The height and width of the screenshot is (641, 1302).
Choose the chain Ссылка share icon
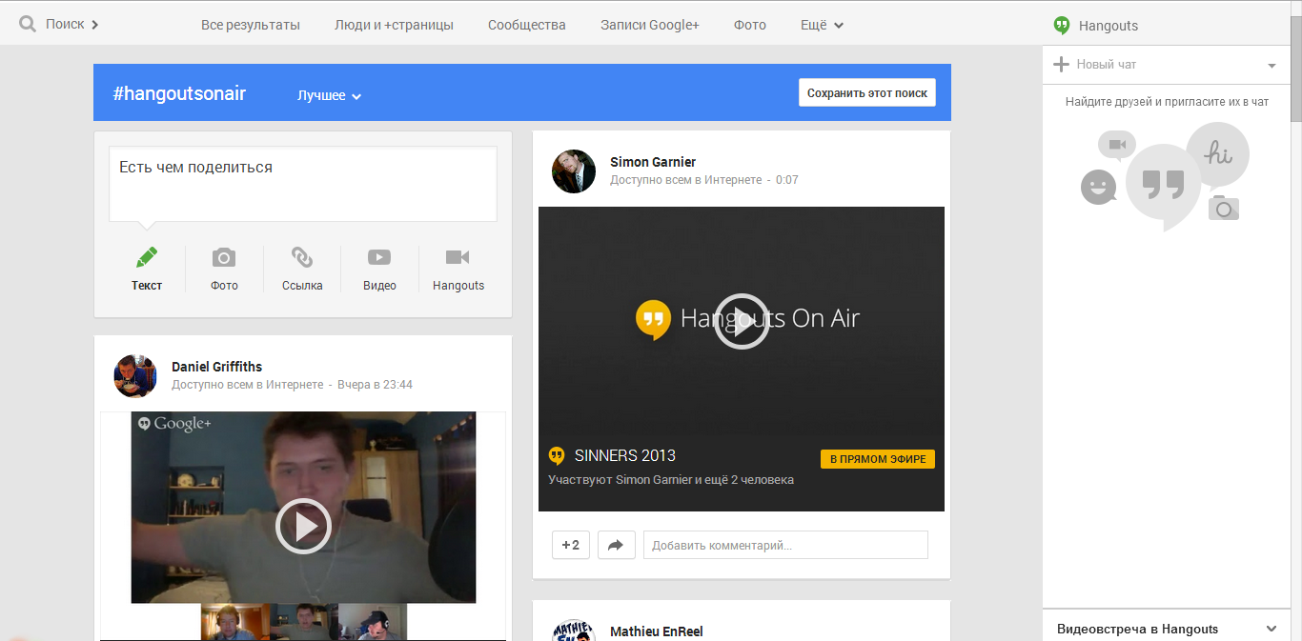point(302,257)
